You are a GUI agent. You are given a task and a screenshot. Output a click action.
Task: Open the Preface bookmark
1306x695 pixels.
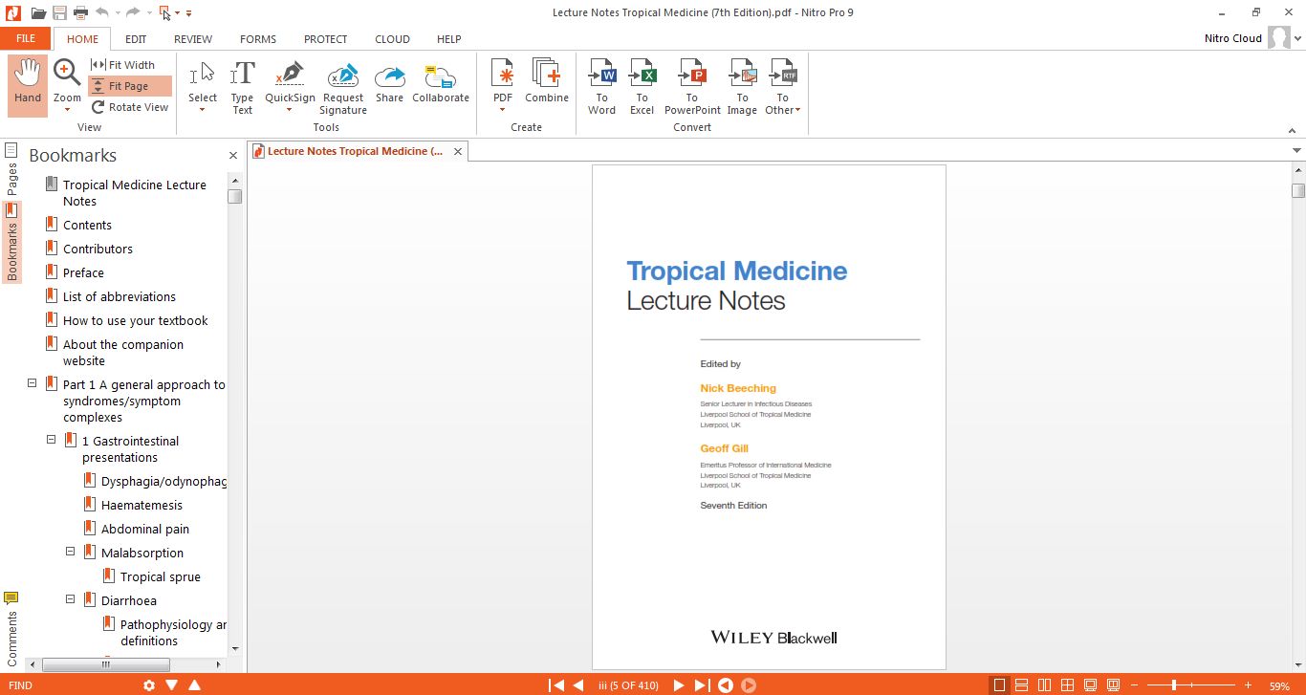point(83,272)
